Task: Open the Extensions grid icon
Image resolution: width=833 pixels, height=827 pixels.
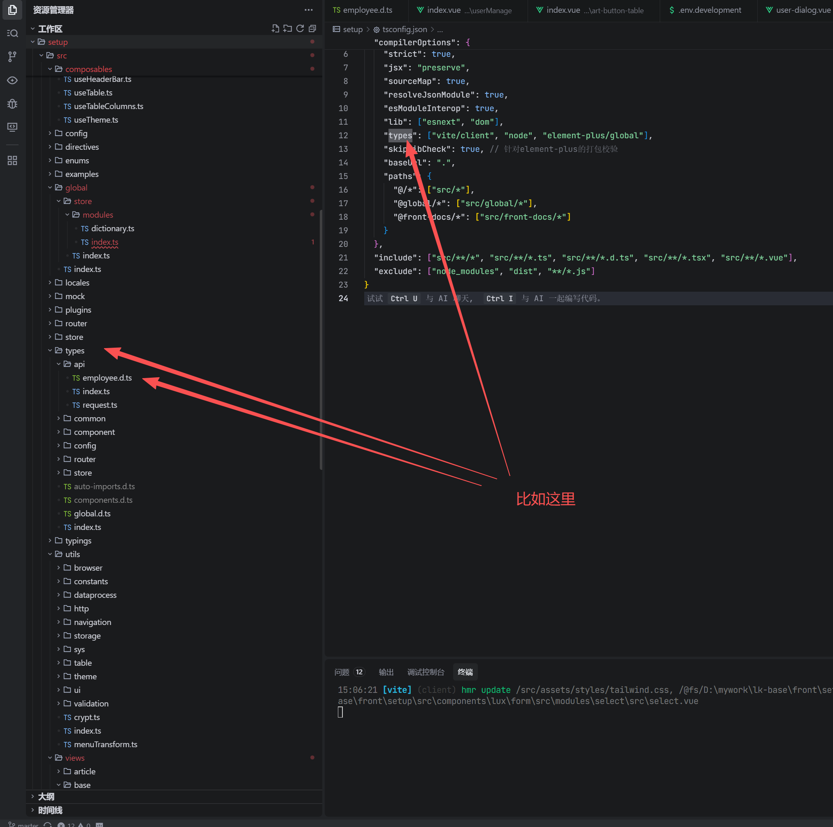Action: (12, 161)
